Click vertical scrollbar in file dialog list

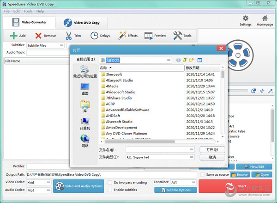223,74
